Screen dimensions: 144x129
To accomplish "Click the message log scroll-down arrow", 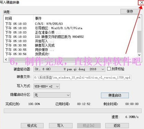I will point(139,55).
